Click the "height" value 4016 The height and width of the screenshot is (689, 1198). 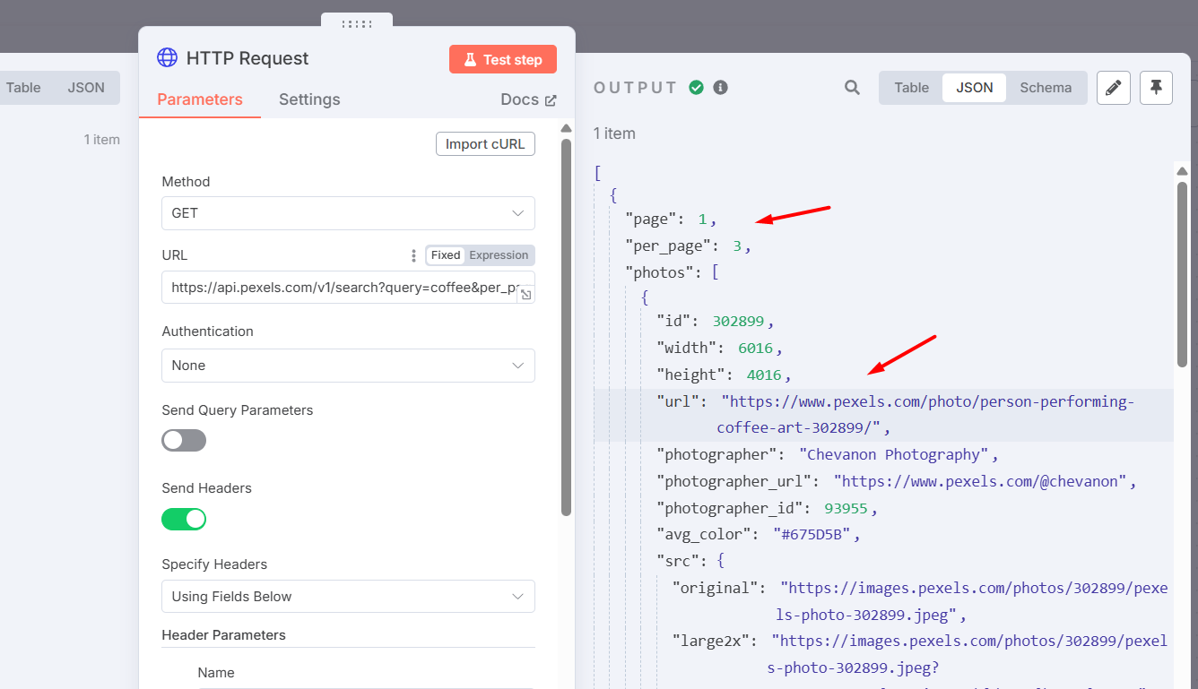click(x=764, y=375)
